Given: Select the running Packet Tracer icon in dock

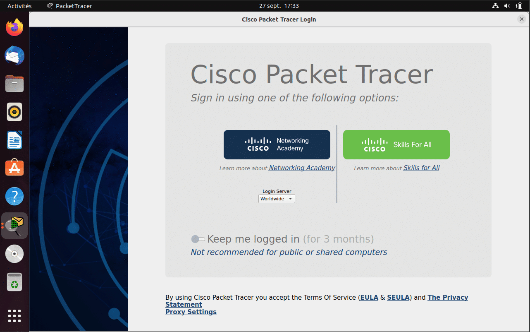Looking at the screenshot, I should click(x=14, y=226).
